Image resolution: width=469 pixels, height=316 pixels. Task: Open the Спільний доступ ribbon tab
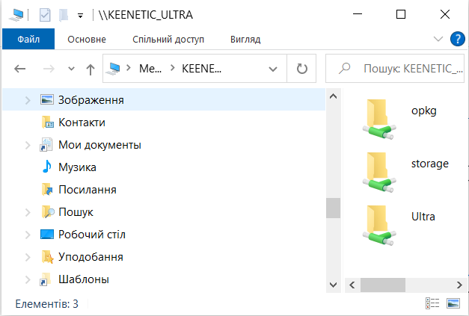coord(168,39)
